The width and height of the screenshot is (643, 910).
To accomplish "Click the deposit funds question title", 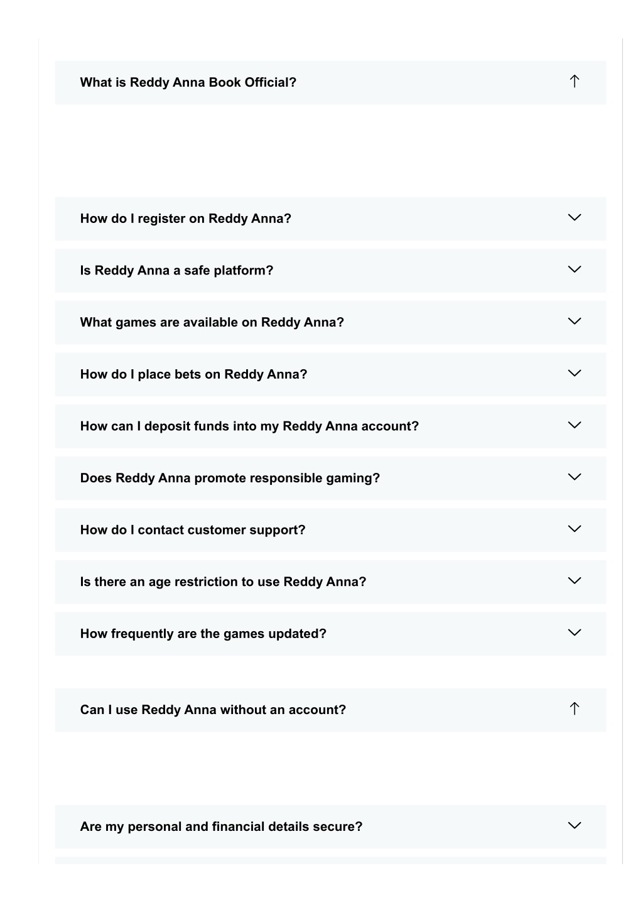I will pyautogui.click(x=249, y=426).
